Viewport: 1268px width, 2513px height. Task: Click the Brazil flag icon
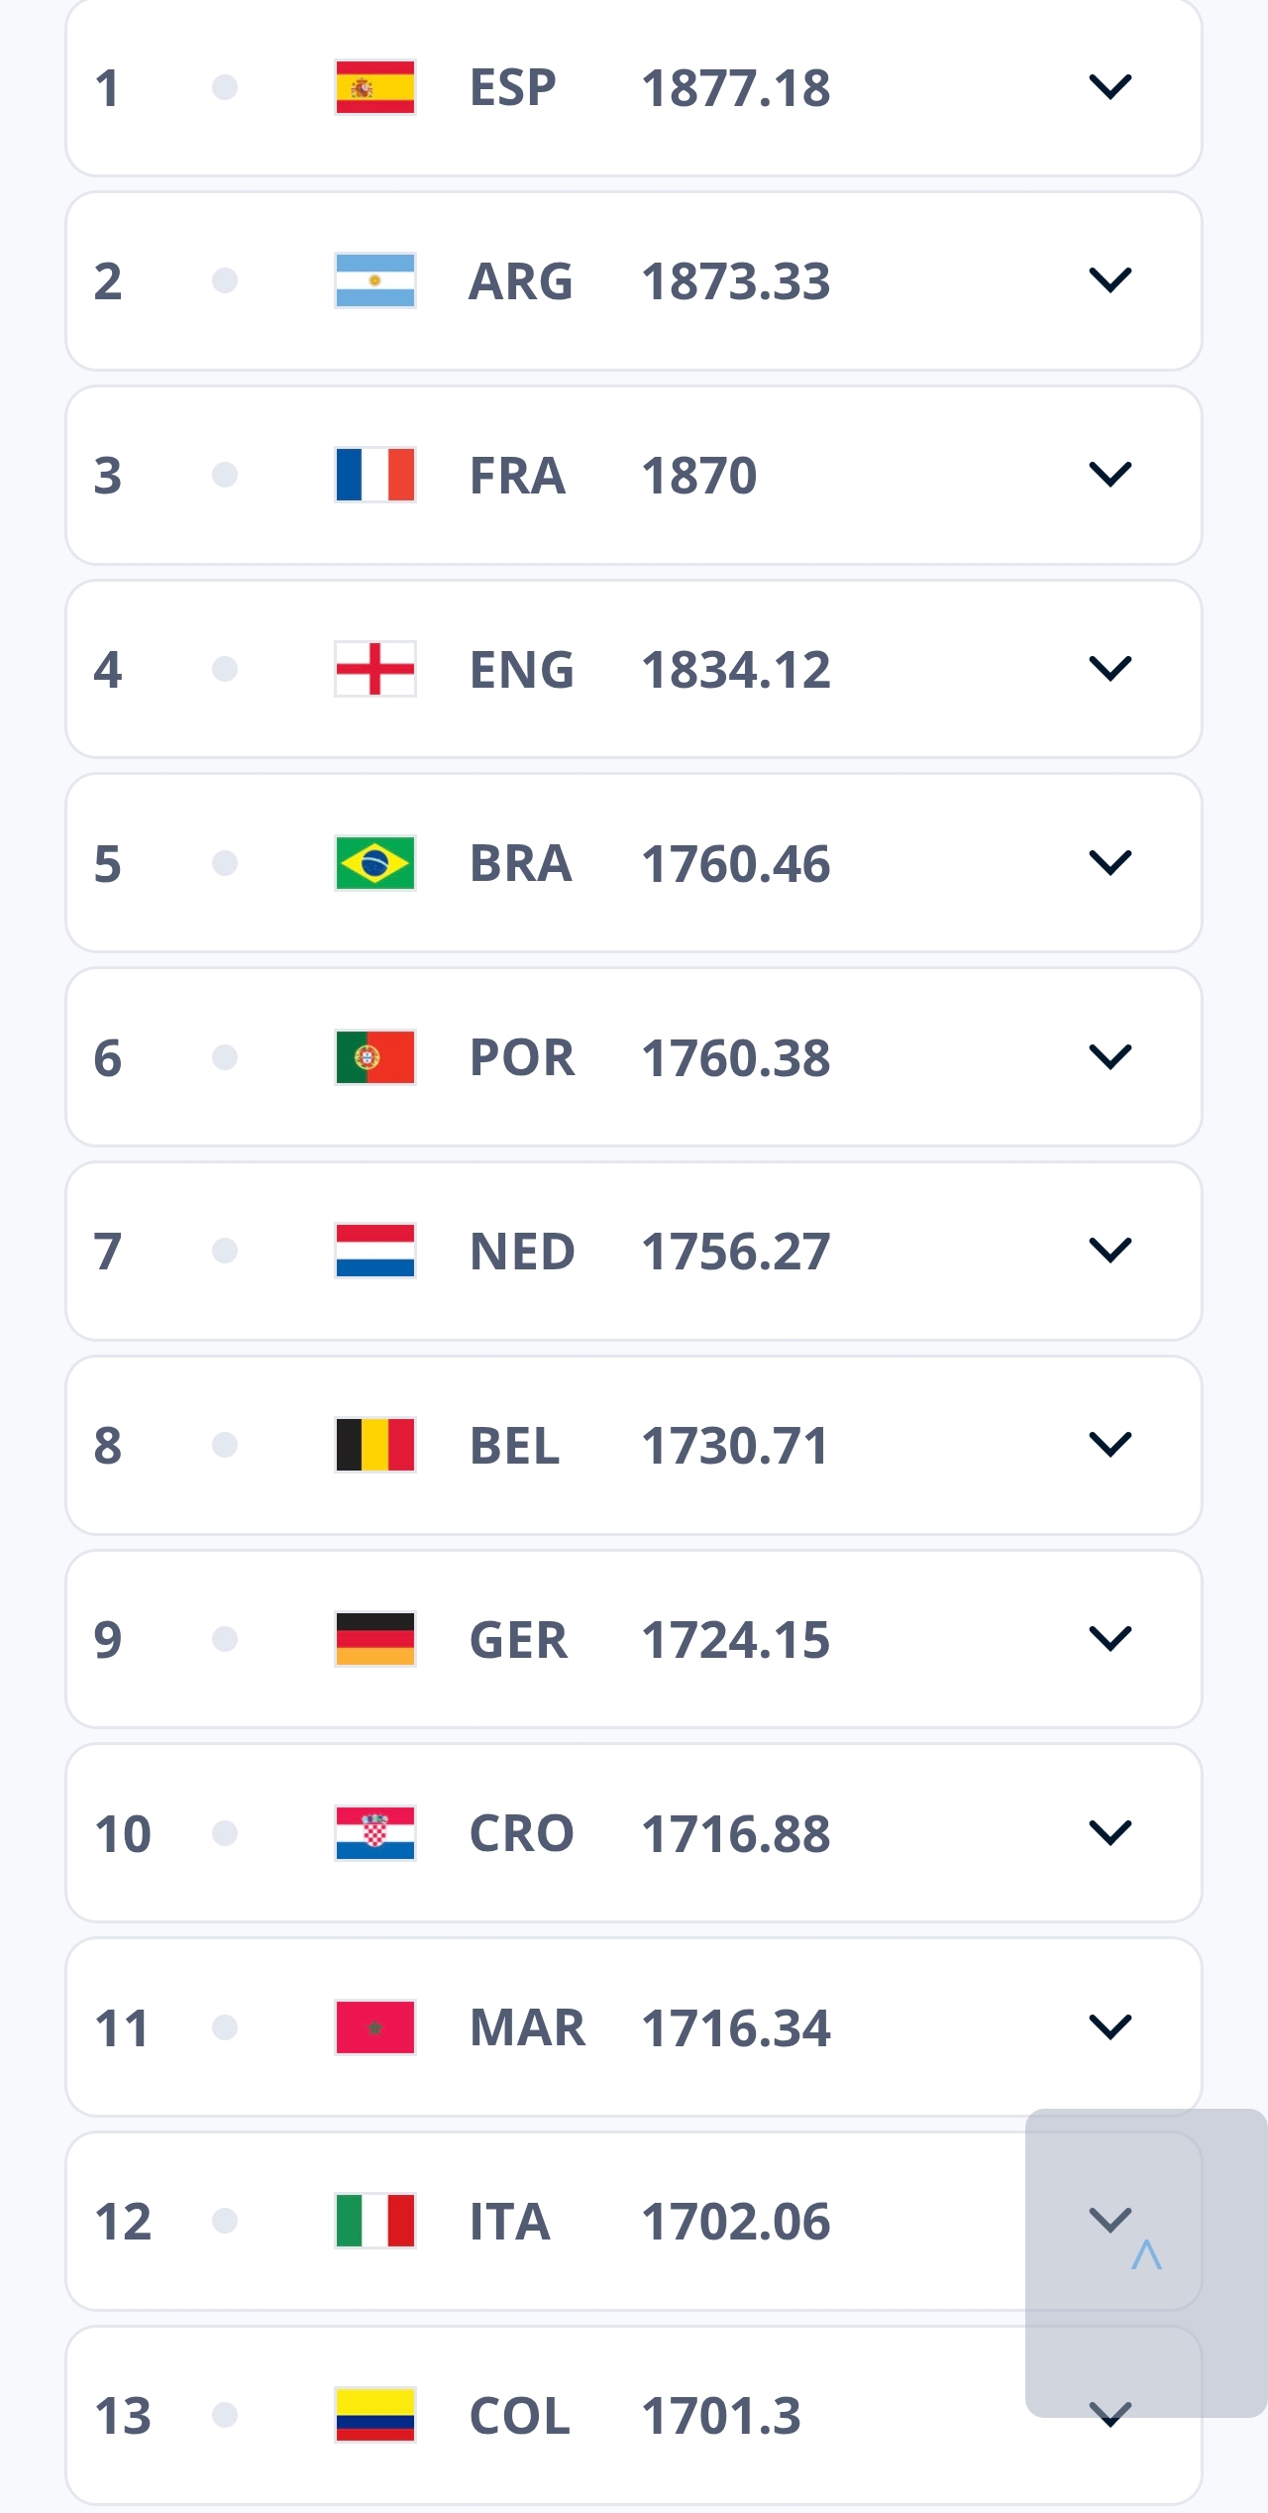tap(374, 862)
